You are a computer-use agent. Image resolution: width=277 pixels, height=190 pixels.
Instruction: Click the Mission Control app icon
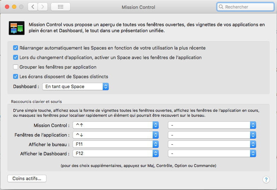17,28
